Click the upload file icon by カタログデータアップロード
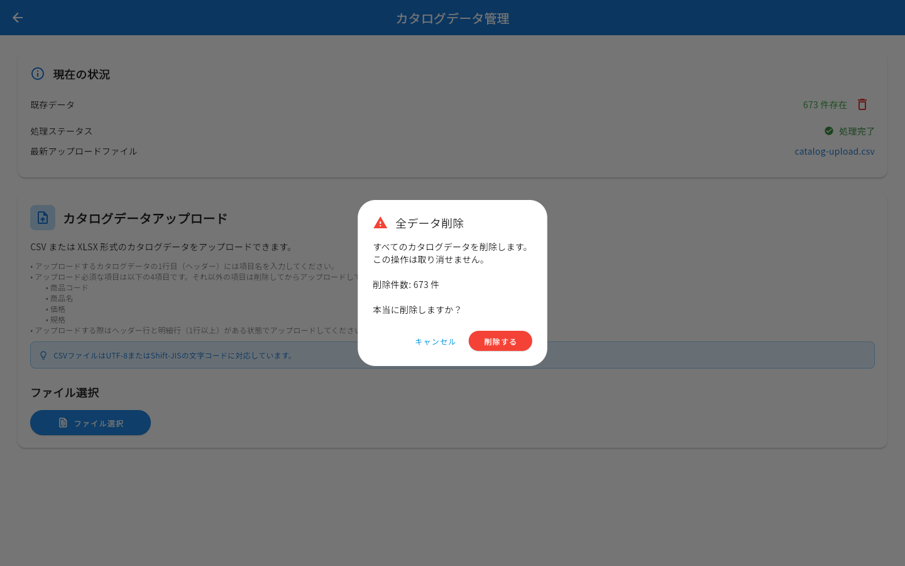Image resolution: width=905 pixels, height=566 pixels. 43,218
